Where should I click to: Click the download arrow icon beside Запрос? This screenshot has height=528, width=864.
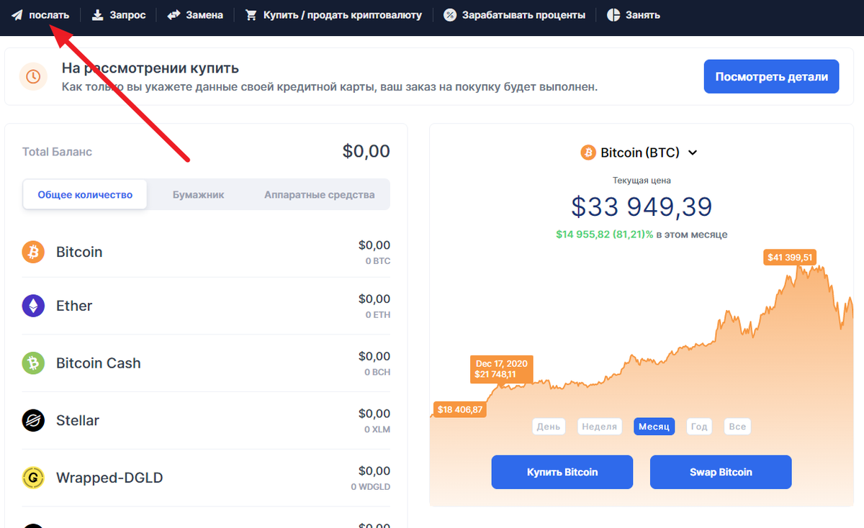click(x=98, y=15)
